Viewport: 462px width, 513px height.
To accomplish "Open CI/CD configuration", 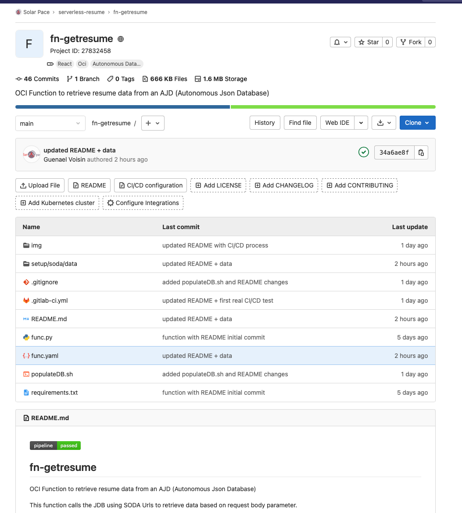I will [150, 185].
